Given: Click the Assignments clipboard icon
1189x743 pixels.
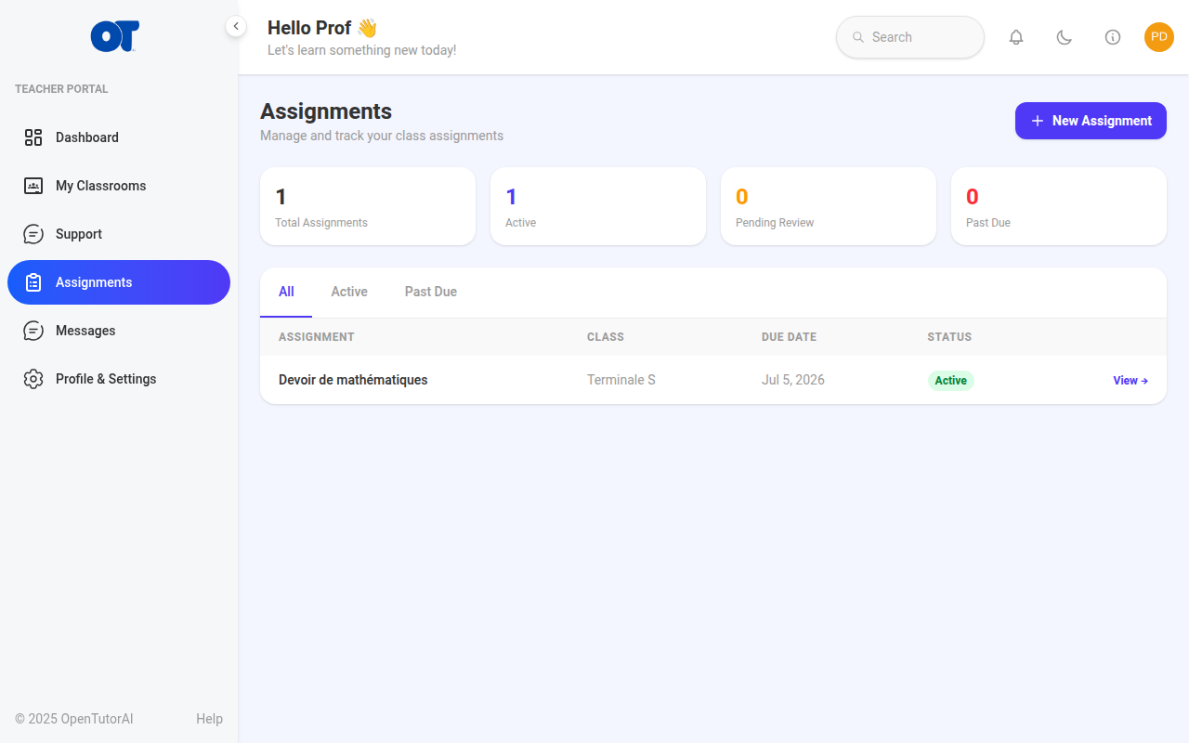Looking at the screenshot, I should click(33, 282).
